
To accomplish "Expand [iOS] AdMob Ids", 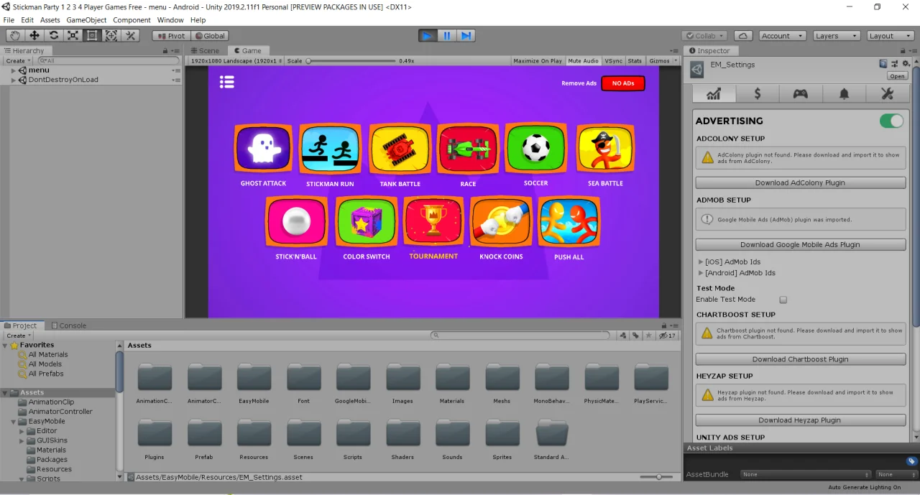I will [x=701, y=262].
